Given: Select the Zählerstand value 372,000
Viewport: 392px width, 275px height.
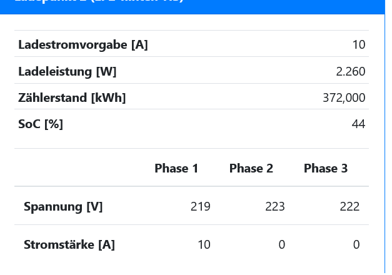Looking at the screenshot, I should [x=344, y=97].
